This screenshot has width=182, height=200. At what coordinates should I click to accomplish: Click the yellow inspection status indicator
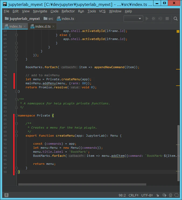click(x=178, y=31)
